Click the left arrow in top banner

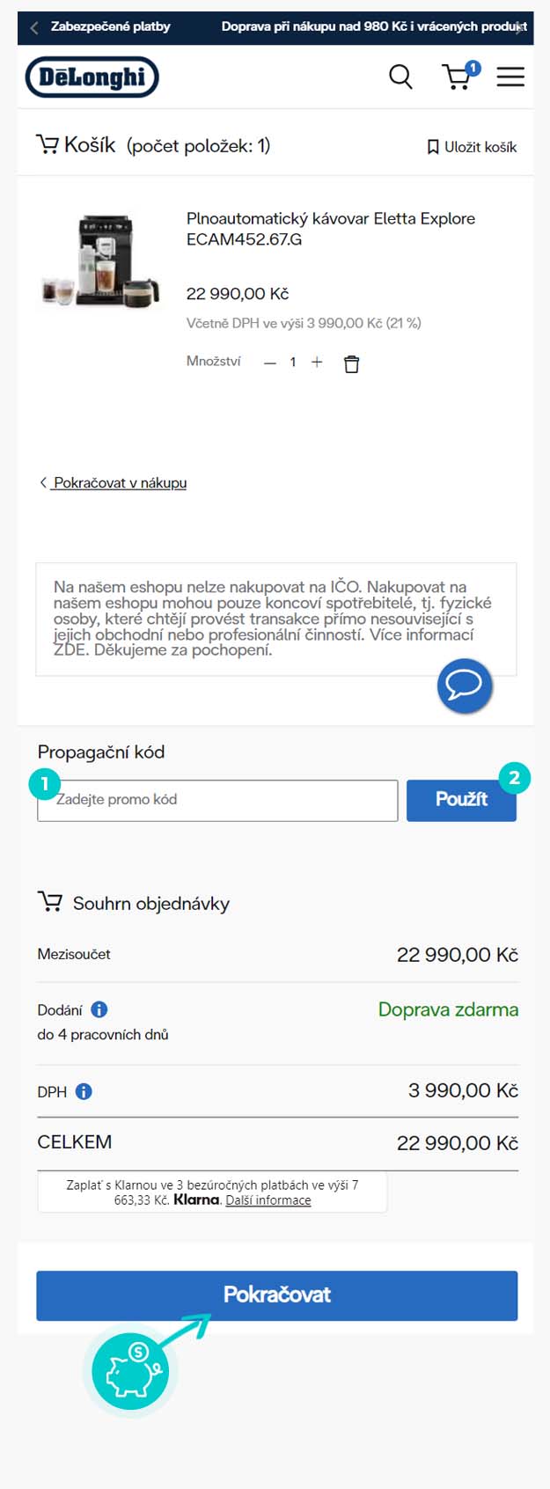(x=34, y=27)
